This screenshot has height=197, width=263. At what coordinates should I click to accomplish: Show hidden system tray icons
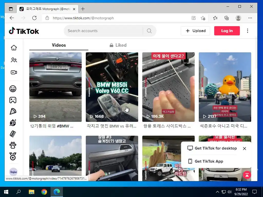217,192
